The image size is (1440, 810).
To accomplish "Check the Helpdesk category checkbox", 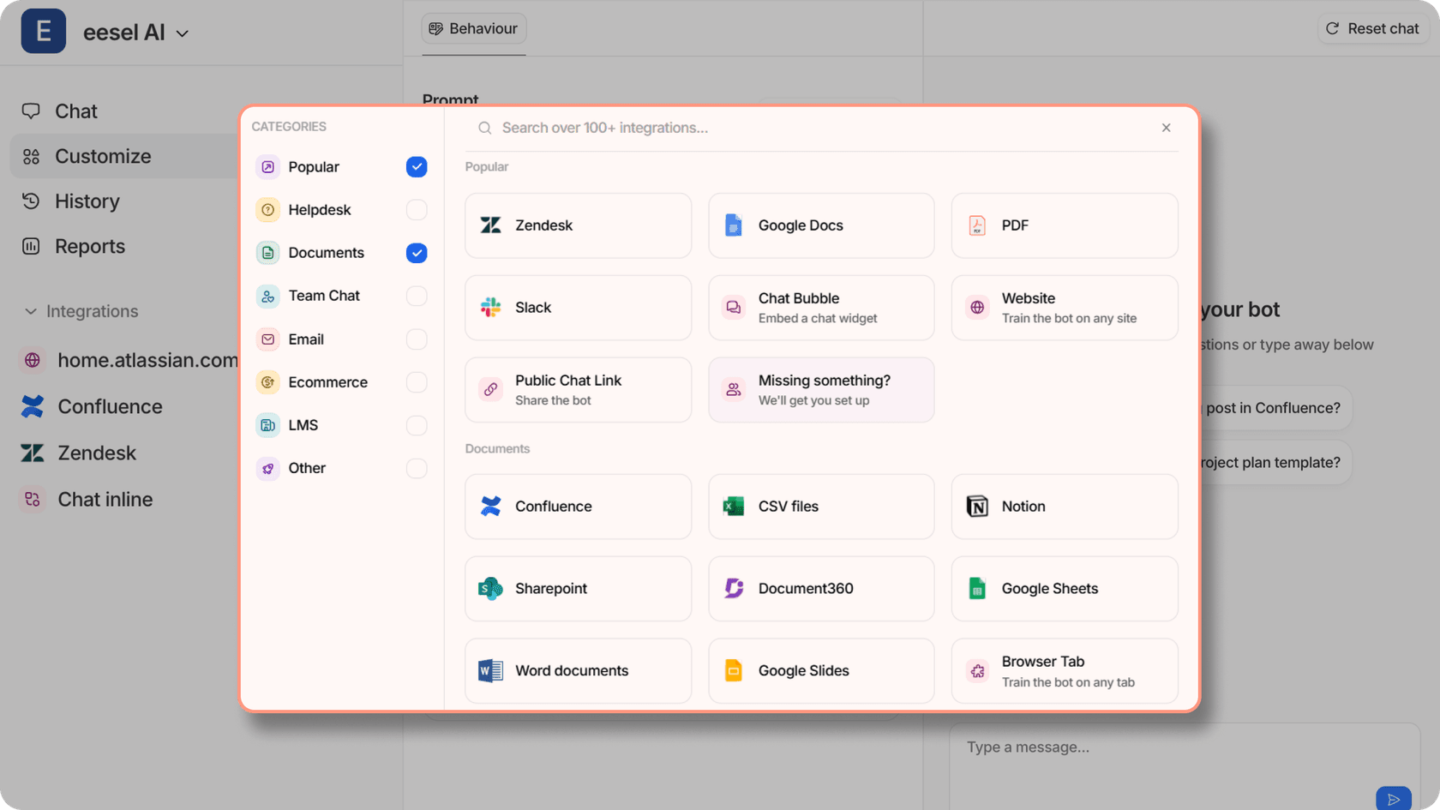I will [x=417, y=210].
